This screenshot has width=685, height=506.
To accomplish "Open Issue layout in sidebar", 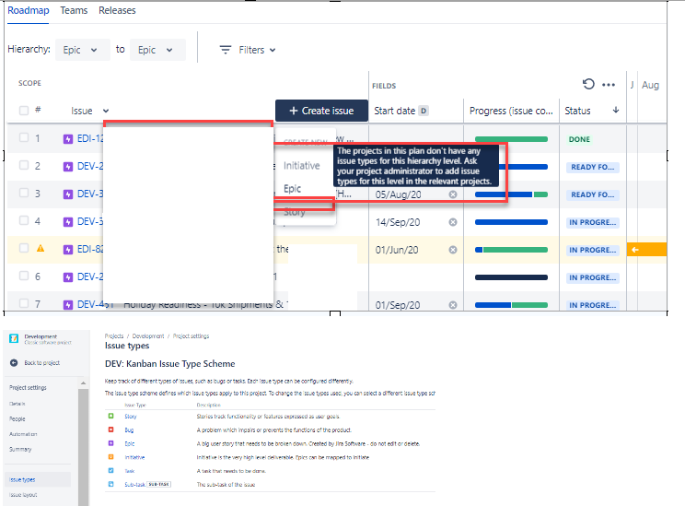I will pos(23,495).
